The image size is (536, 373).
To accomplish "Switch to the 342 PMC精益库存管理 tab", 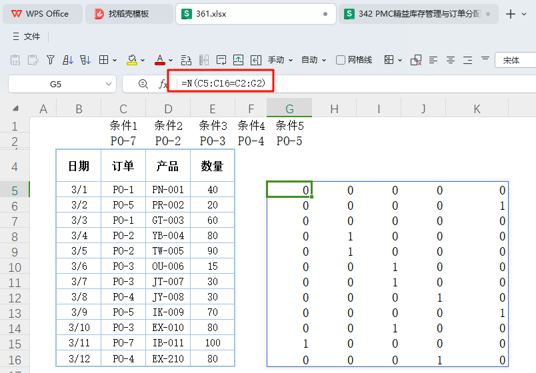I will click(418, 14).
